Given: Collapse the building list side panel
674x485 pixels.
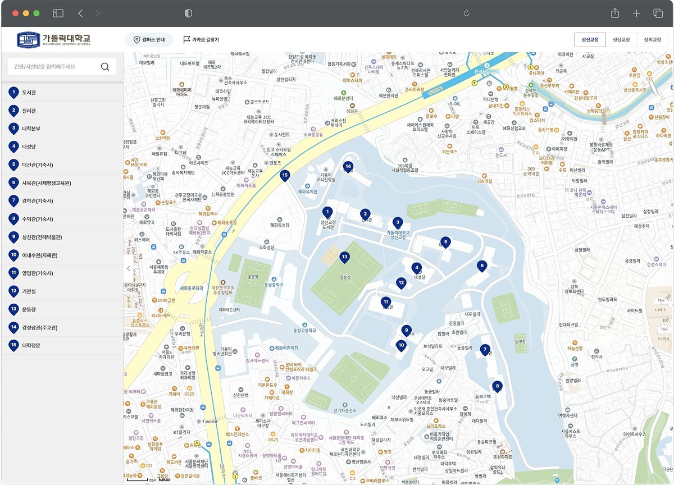Looking at the screenshot, I should 128,268.
